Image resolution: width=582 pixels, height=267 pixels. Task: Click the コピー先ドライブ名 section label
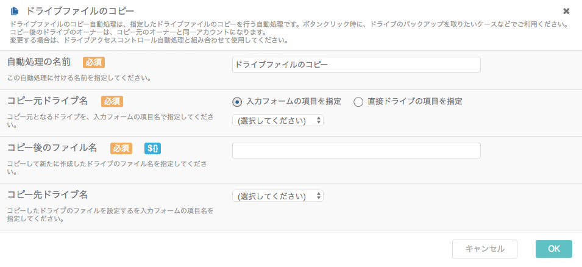click(48, 194)
